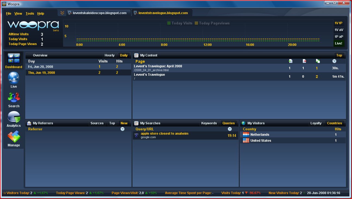Image resolution: width=352 pixels, height=199 pixels.
Task: Open the Tools menu
Action: (x=30, y=13)
